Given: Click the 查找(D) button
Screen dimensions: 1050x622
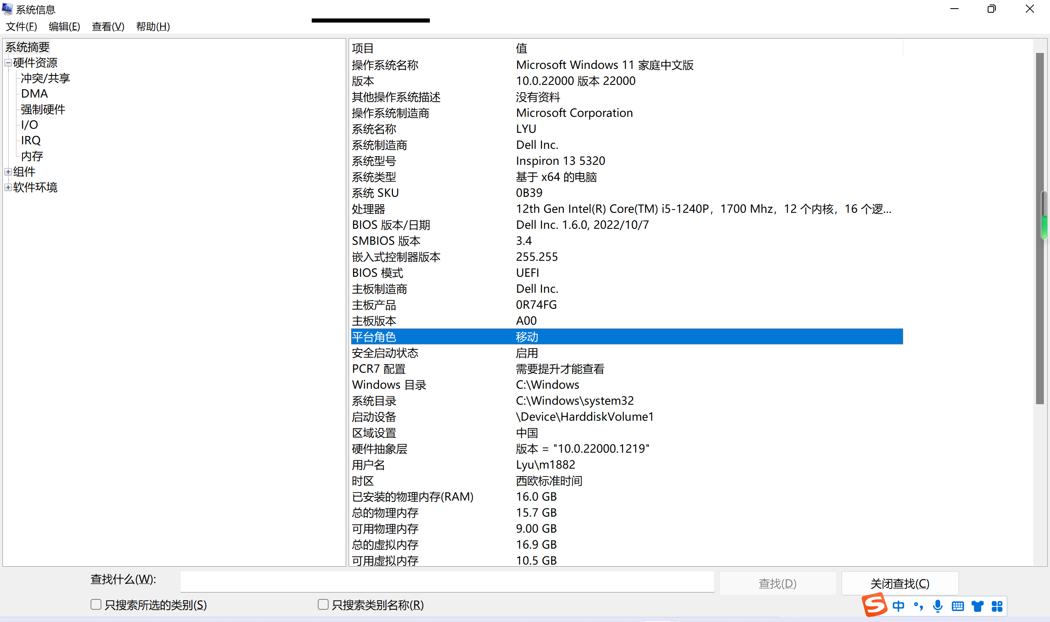Looking at the screenshot, I should pos(778,583).
